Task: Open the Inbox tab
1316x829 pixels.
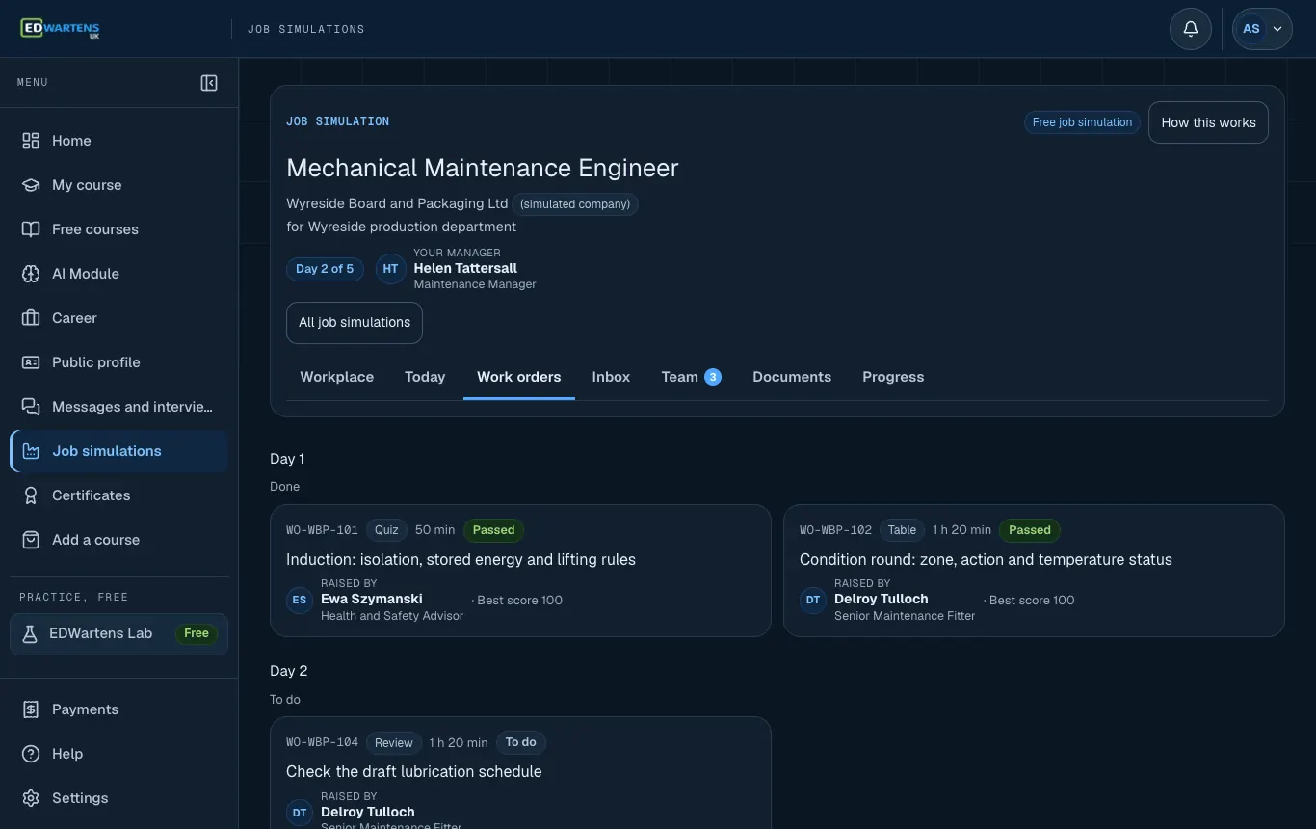Action: point(611,377)
